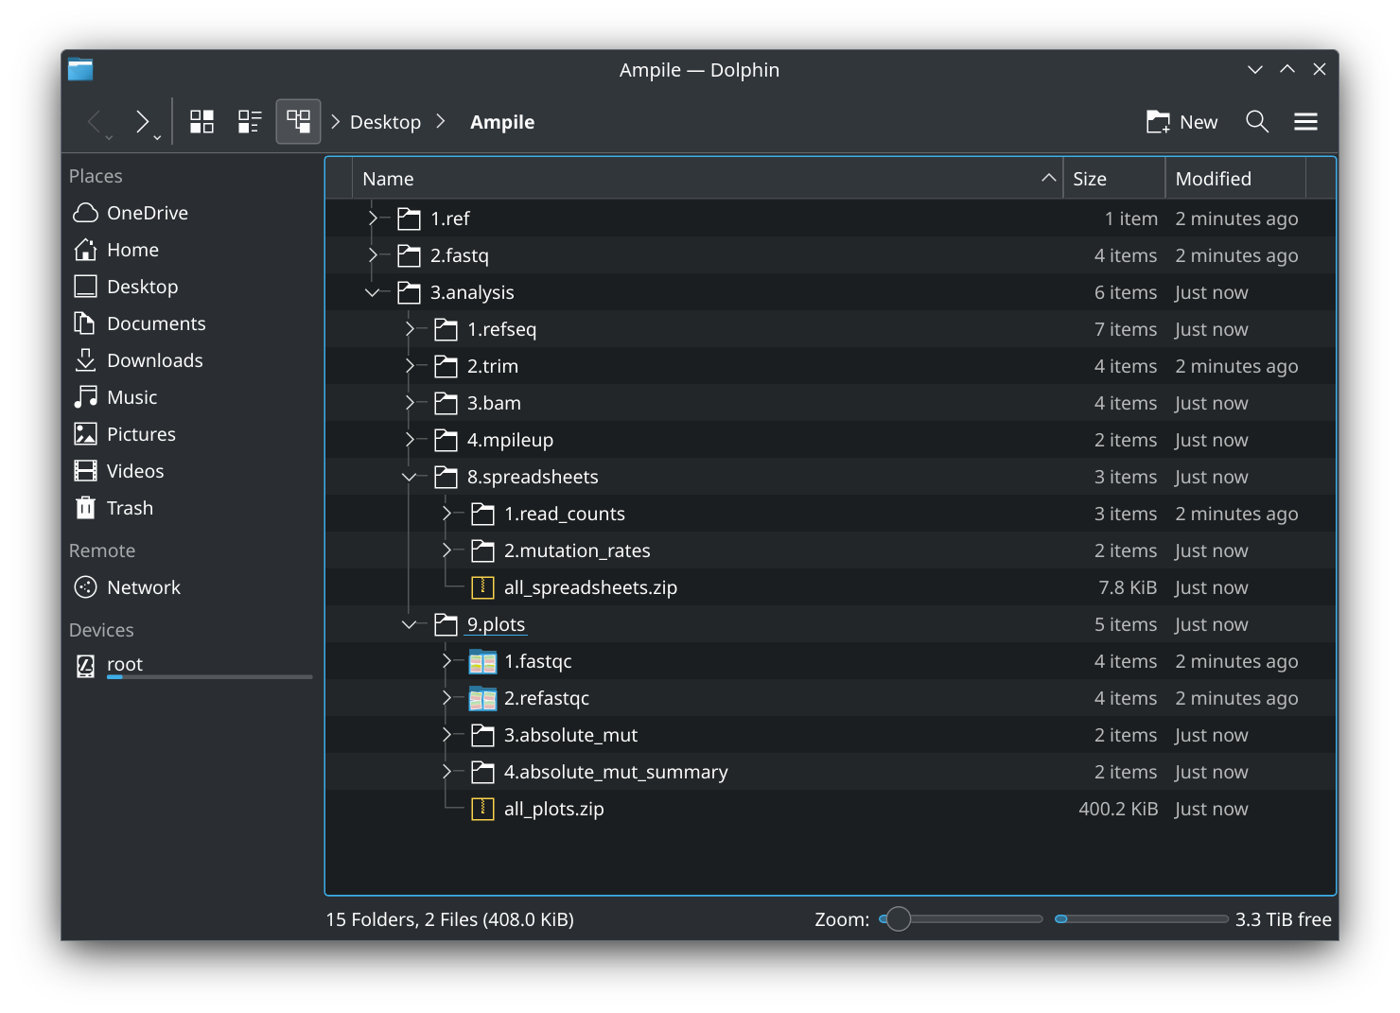Click the '3.3 TiB free' label
The image size is (1400, 1013).
pos(1283,919)
